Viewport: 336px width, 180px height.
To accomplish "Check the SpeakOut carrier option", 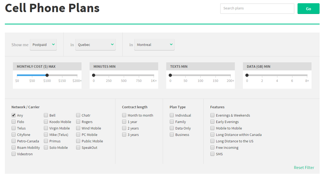I will pos(78,147).
